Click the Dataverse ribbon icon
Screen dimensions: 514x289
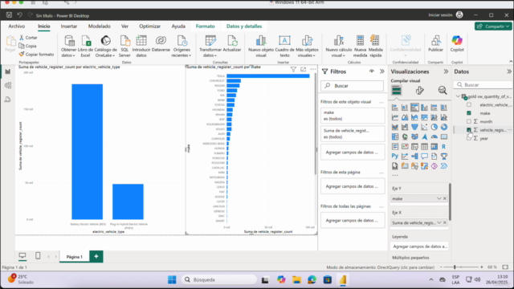pyautogui.click(x=161, y=44)
